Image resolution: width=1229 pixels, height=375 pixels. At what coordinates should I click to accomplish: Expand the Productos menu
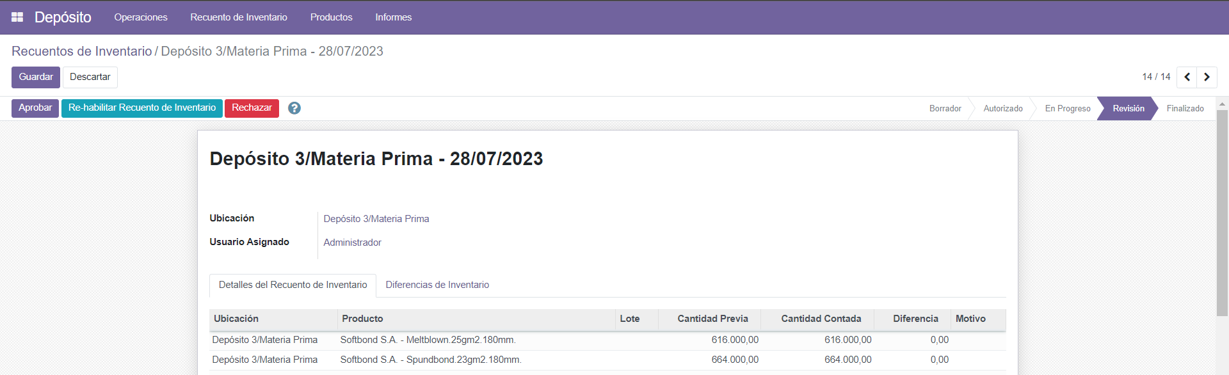[331, 17]
